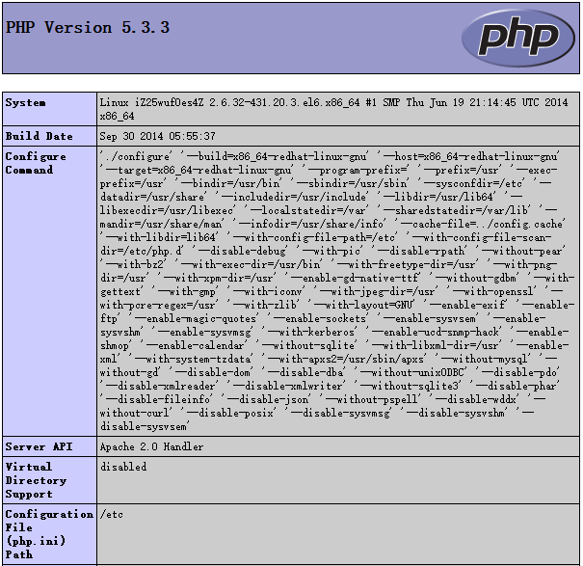Click the './configure' command text
The image size is (583, 566).
pos(136,156)
